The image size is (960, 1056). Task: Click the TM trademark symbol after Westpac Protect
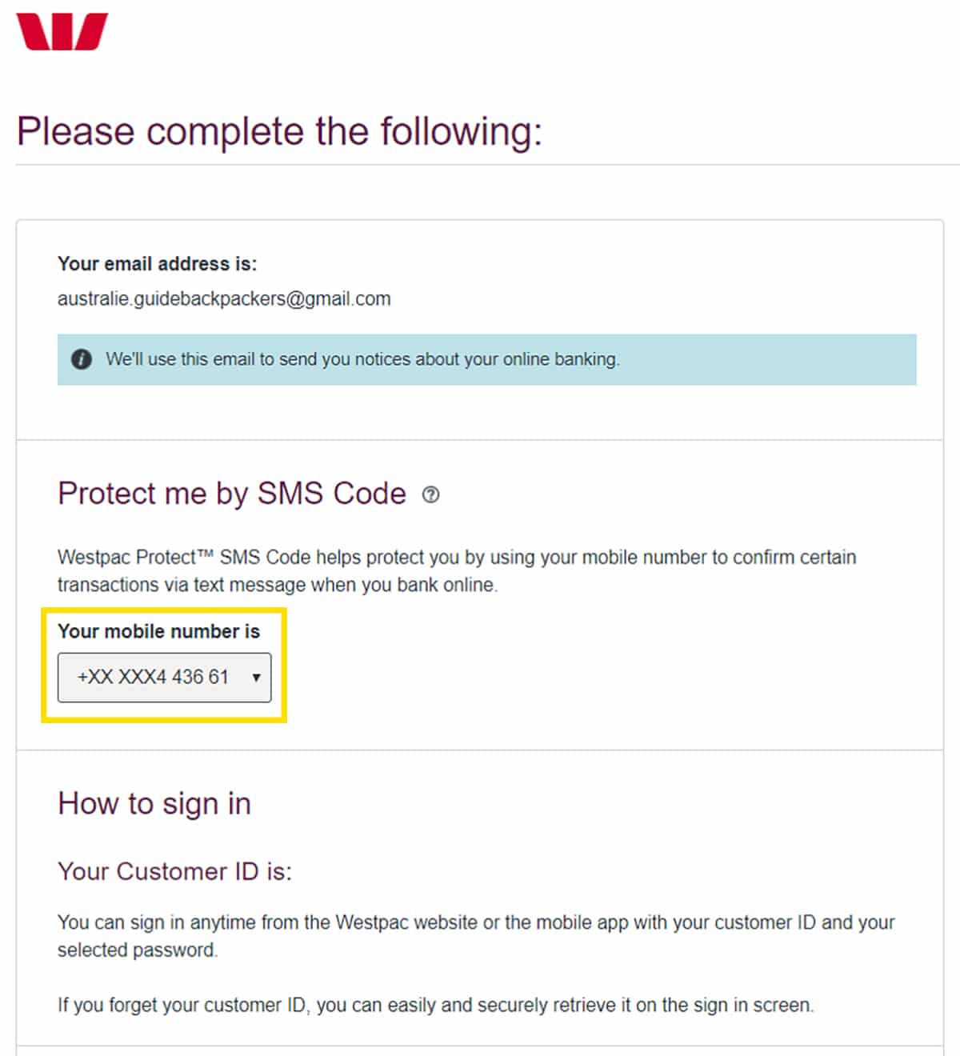click(205, 553)
